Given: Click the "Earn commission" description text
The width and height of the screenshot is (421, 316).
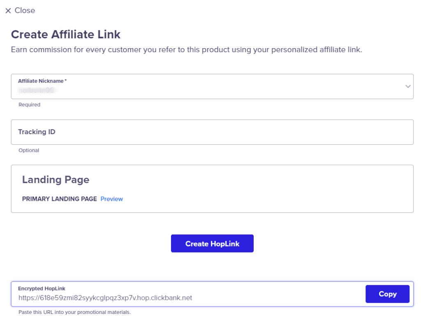Looking at the screenshot, I should pos(186,50).
